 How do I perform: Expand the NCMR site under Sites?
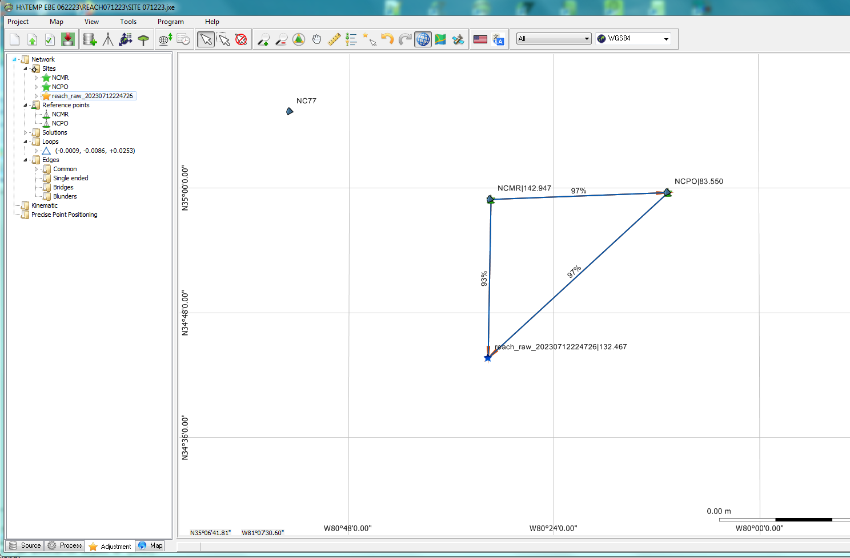coord(36,78)
